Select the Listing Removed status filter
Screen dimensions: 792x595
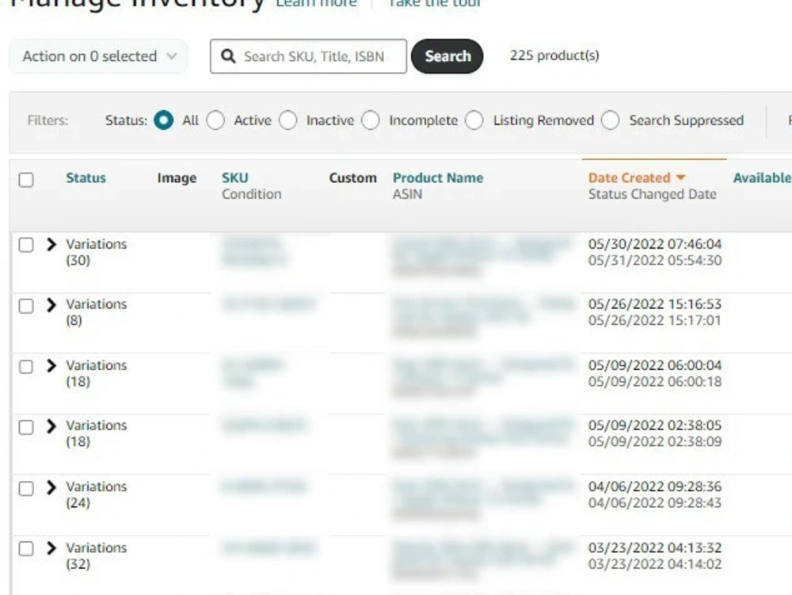click(x=474, y=120)
